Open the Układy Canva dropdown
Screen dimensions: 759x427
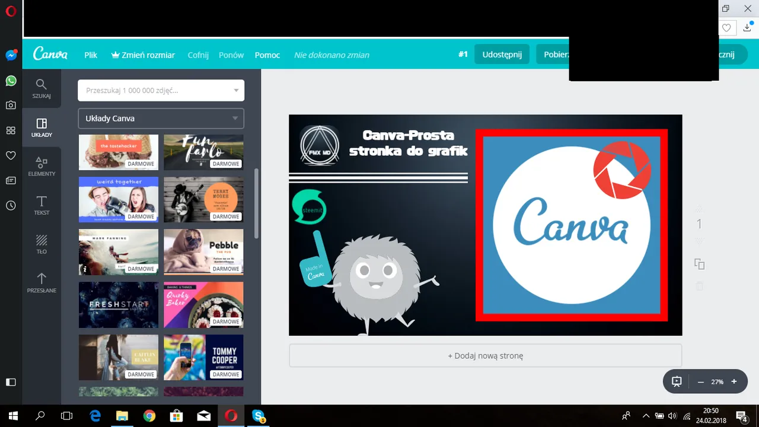161,119
